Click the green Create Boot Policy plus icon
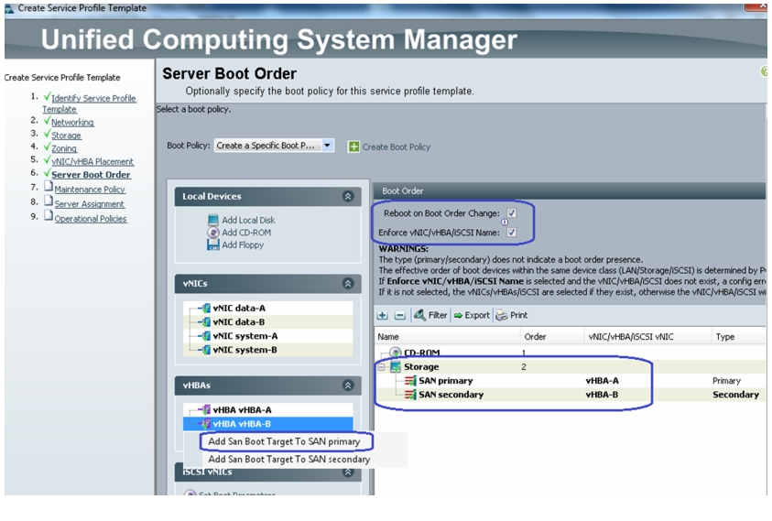 pyautogui.click(x=353, y=147)
